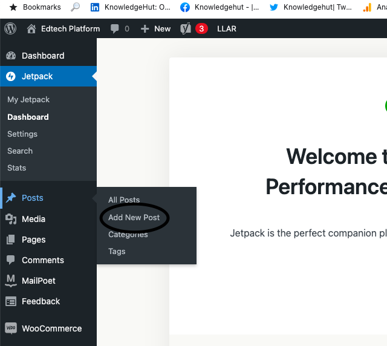Open the Pages label in sidebar
The height and width of the screenshot is (346, 387).
coord(34,240)
